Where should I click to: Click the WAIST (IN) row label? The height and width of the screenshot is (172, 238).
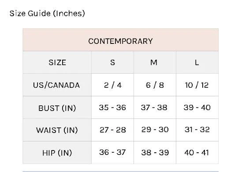pos(57,130)
